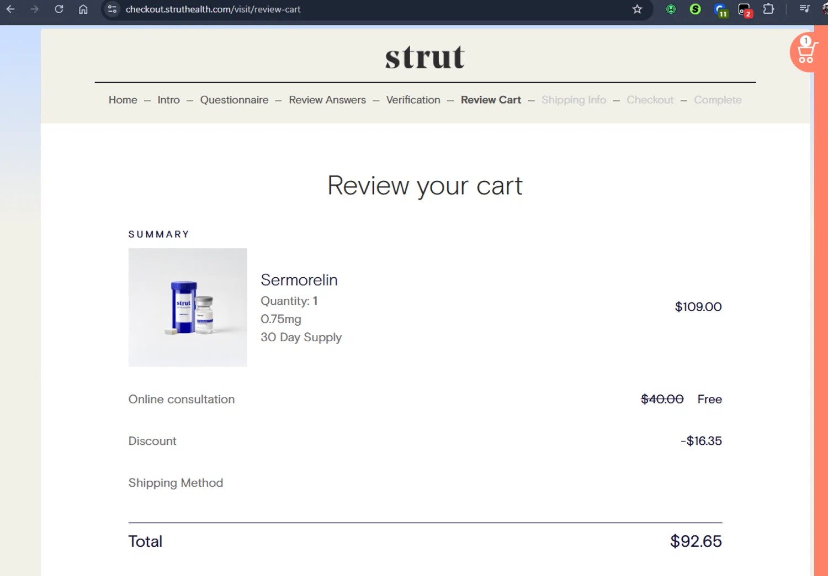
Task: Click the SUMMARY heading
Action: pos(159,234)
